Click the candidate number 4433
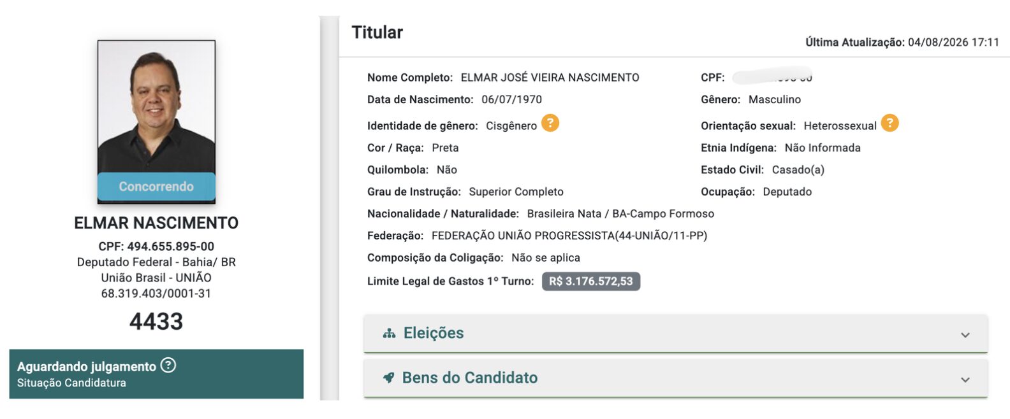 156,322
